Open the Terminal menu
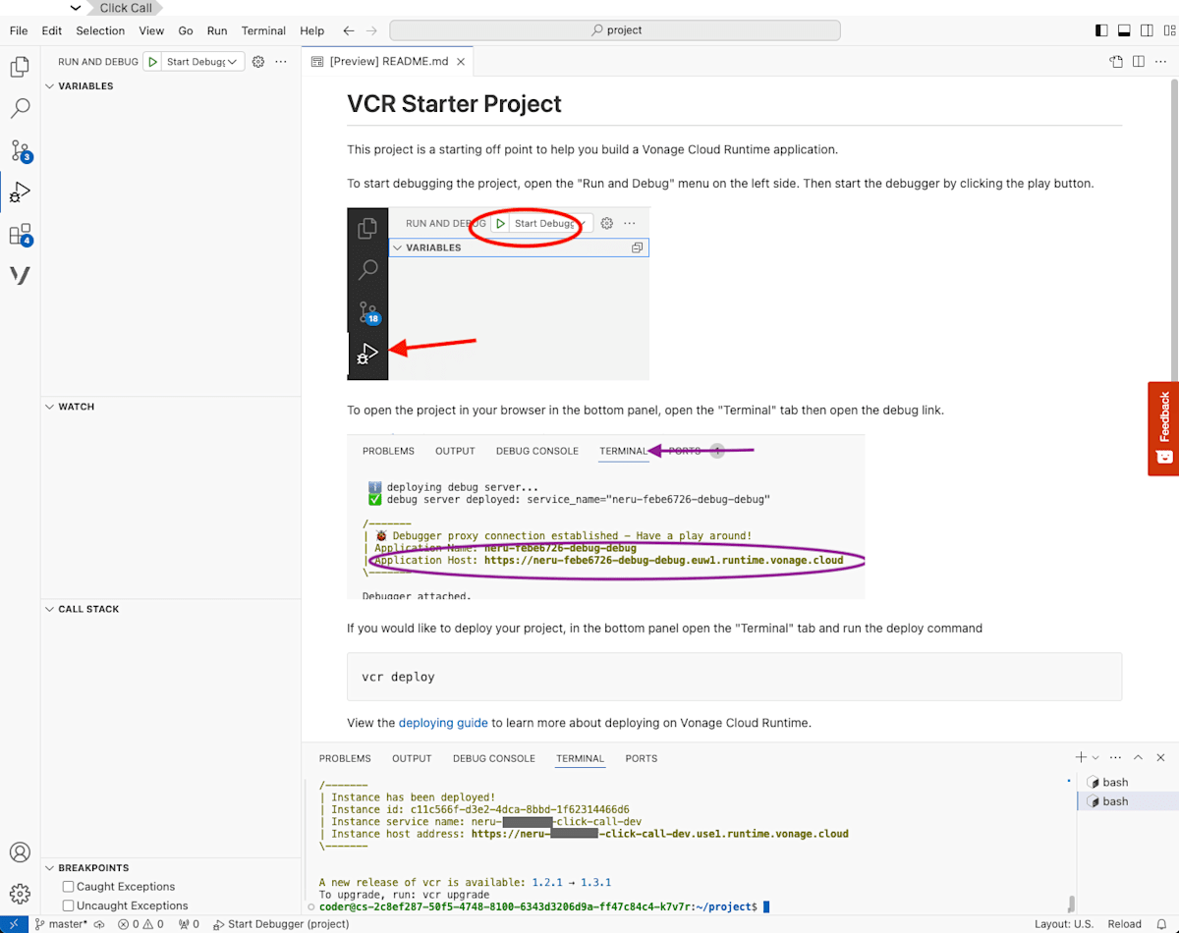This screenshot has width=1179, height=933. pos(263,30)
